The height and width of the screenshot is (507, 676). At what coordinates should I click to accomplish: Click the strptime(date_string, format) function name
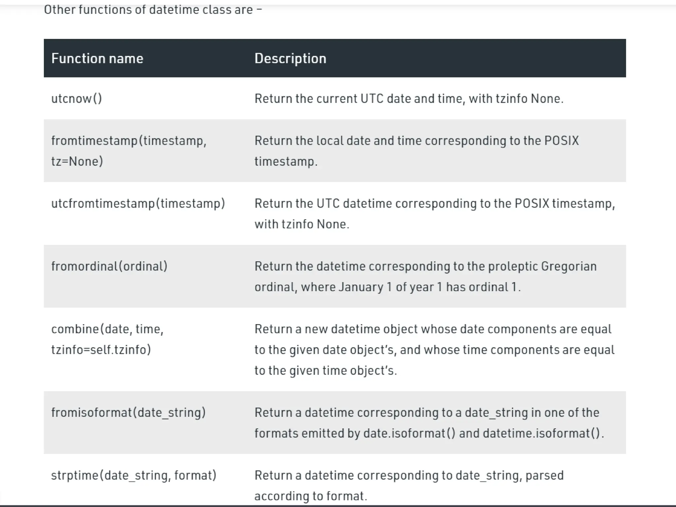[x=134, y=475]
